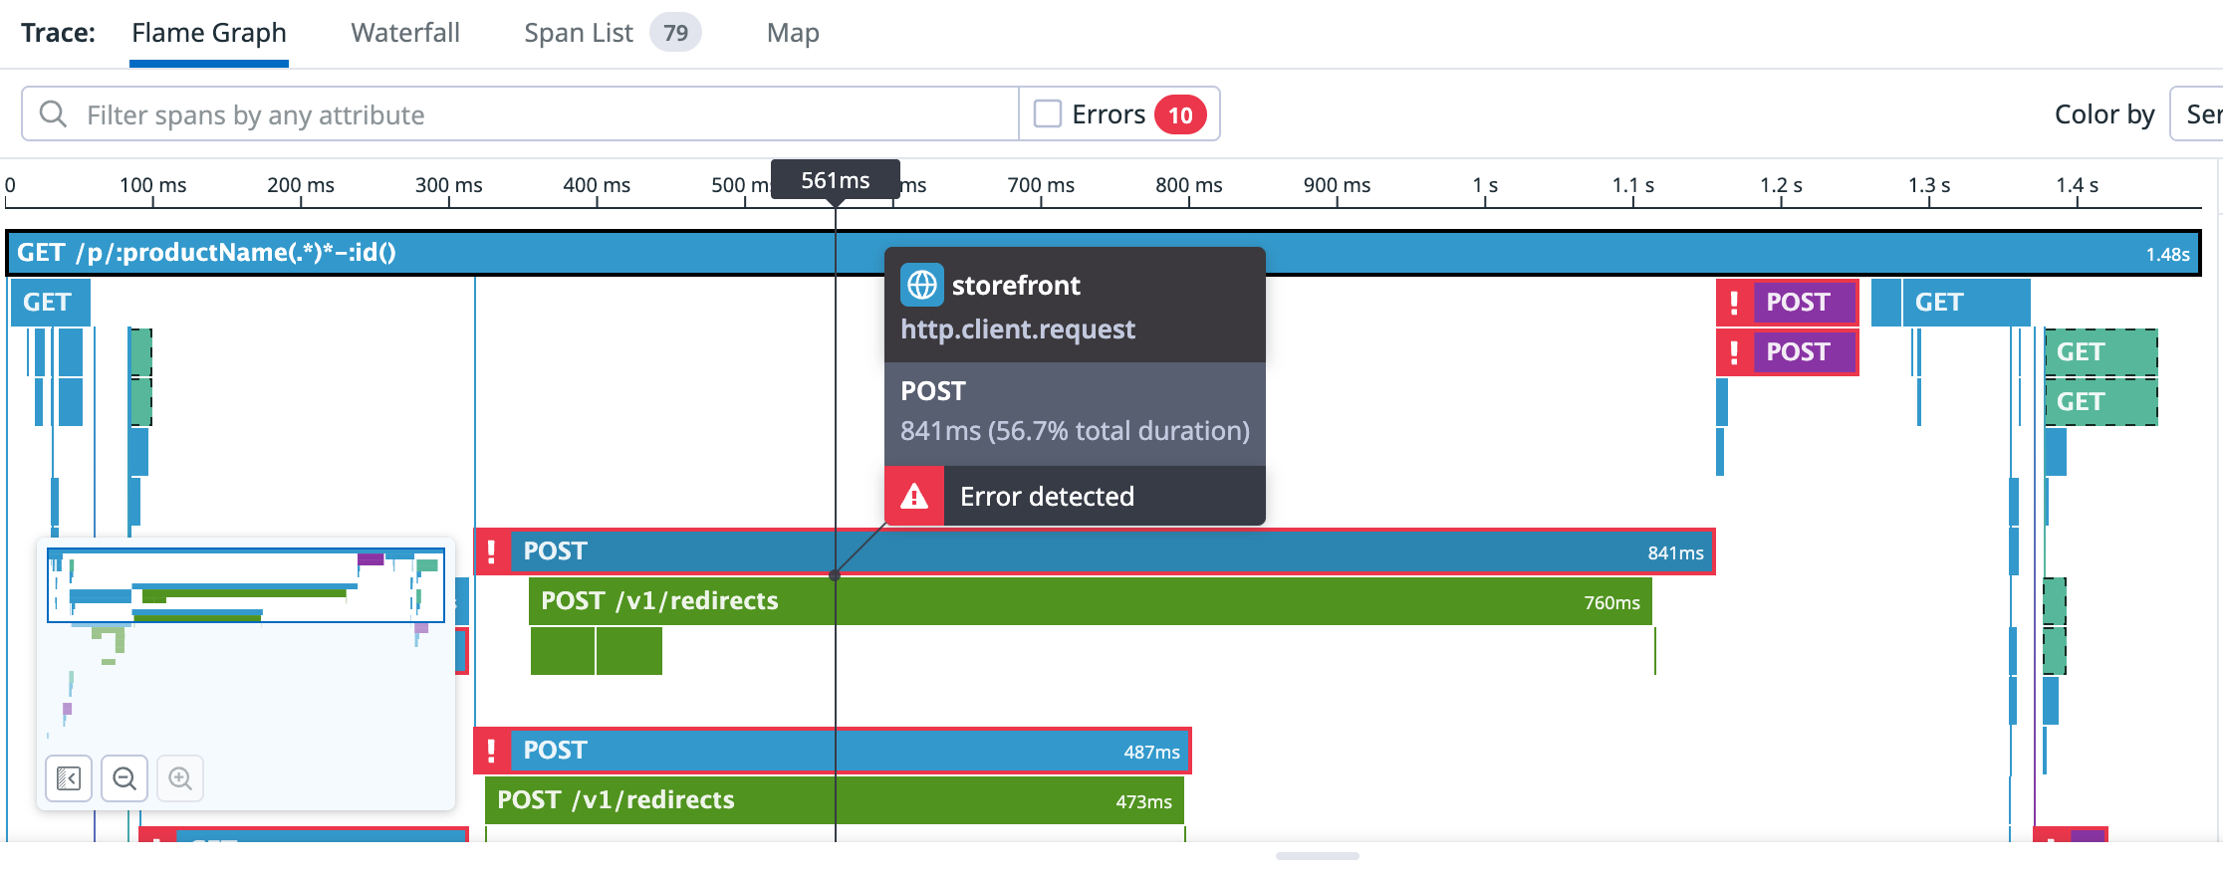Click the search magnifier icon
Image resolution: width=2223 pixels, height=874 pixels.
pyautogui.click(x=53, y=114)
